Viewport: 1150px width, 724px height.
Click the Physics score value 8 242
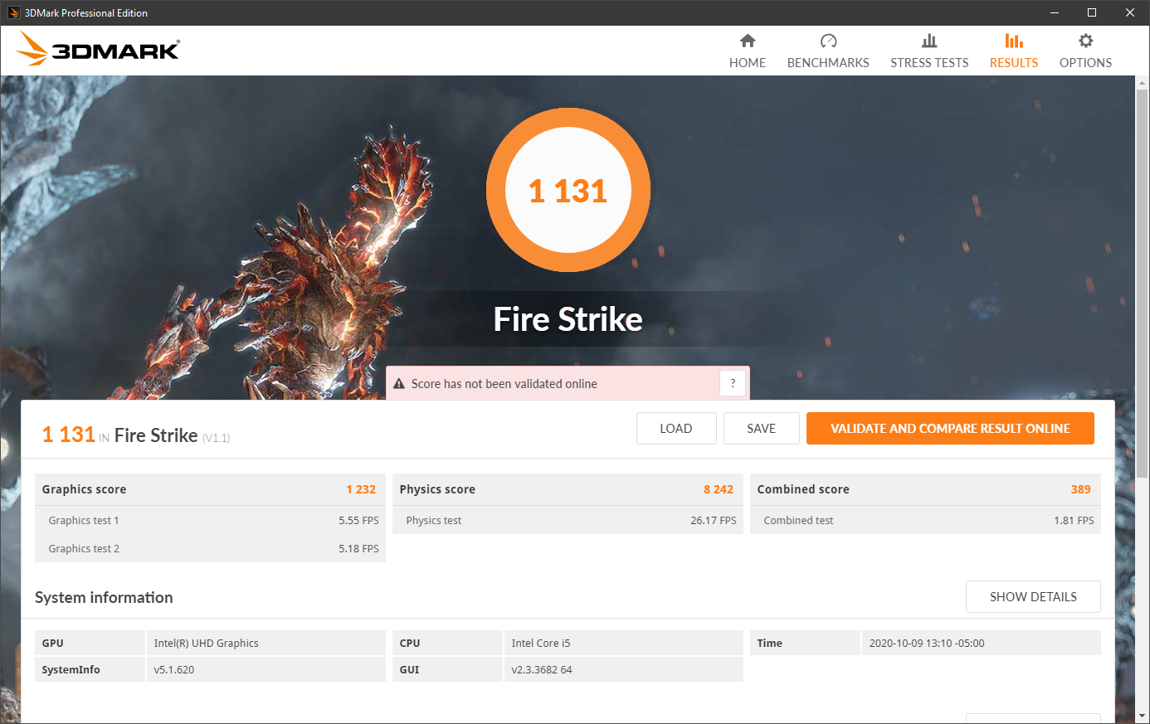[x=719, y=489]
